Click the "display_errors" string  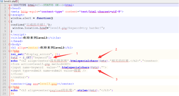(38, 54)
